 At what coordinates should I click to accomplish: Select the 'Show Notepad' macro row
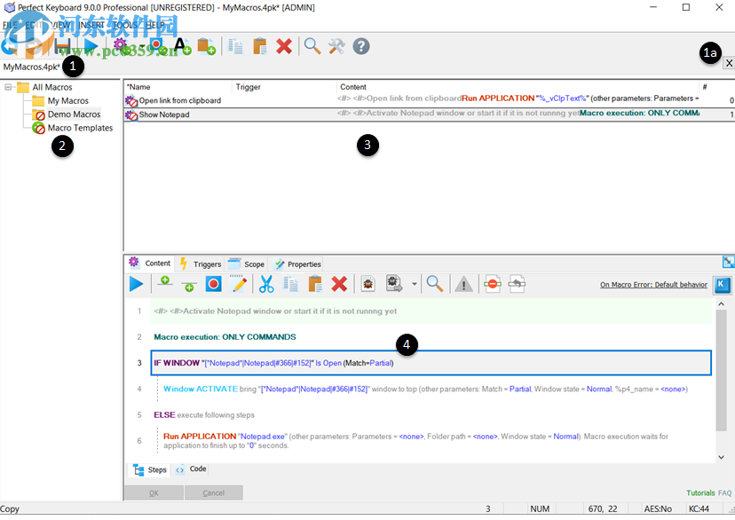point(429,114)
